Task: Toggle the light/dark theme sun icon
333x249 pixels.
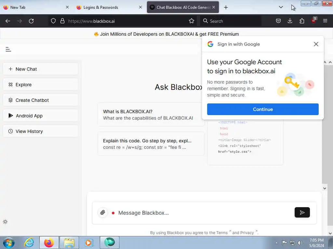Action: 5,222
